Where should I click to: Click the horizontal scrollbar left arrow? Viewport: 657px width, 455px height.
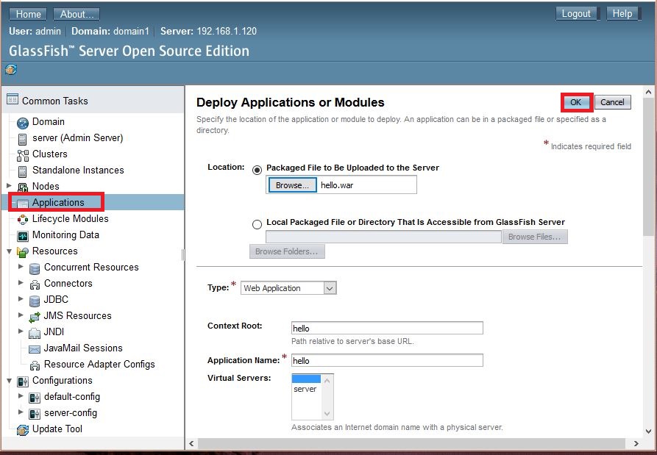(191, 444)
